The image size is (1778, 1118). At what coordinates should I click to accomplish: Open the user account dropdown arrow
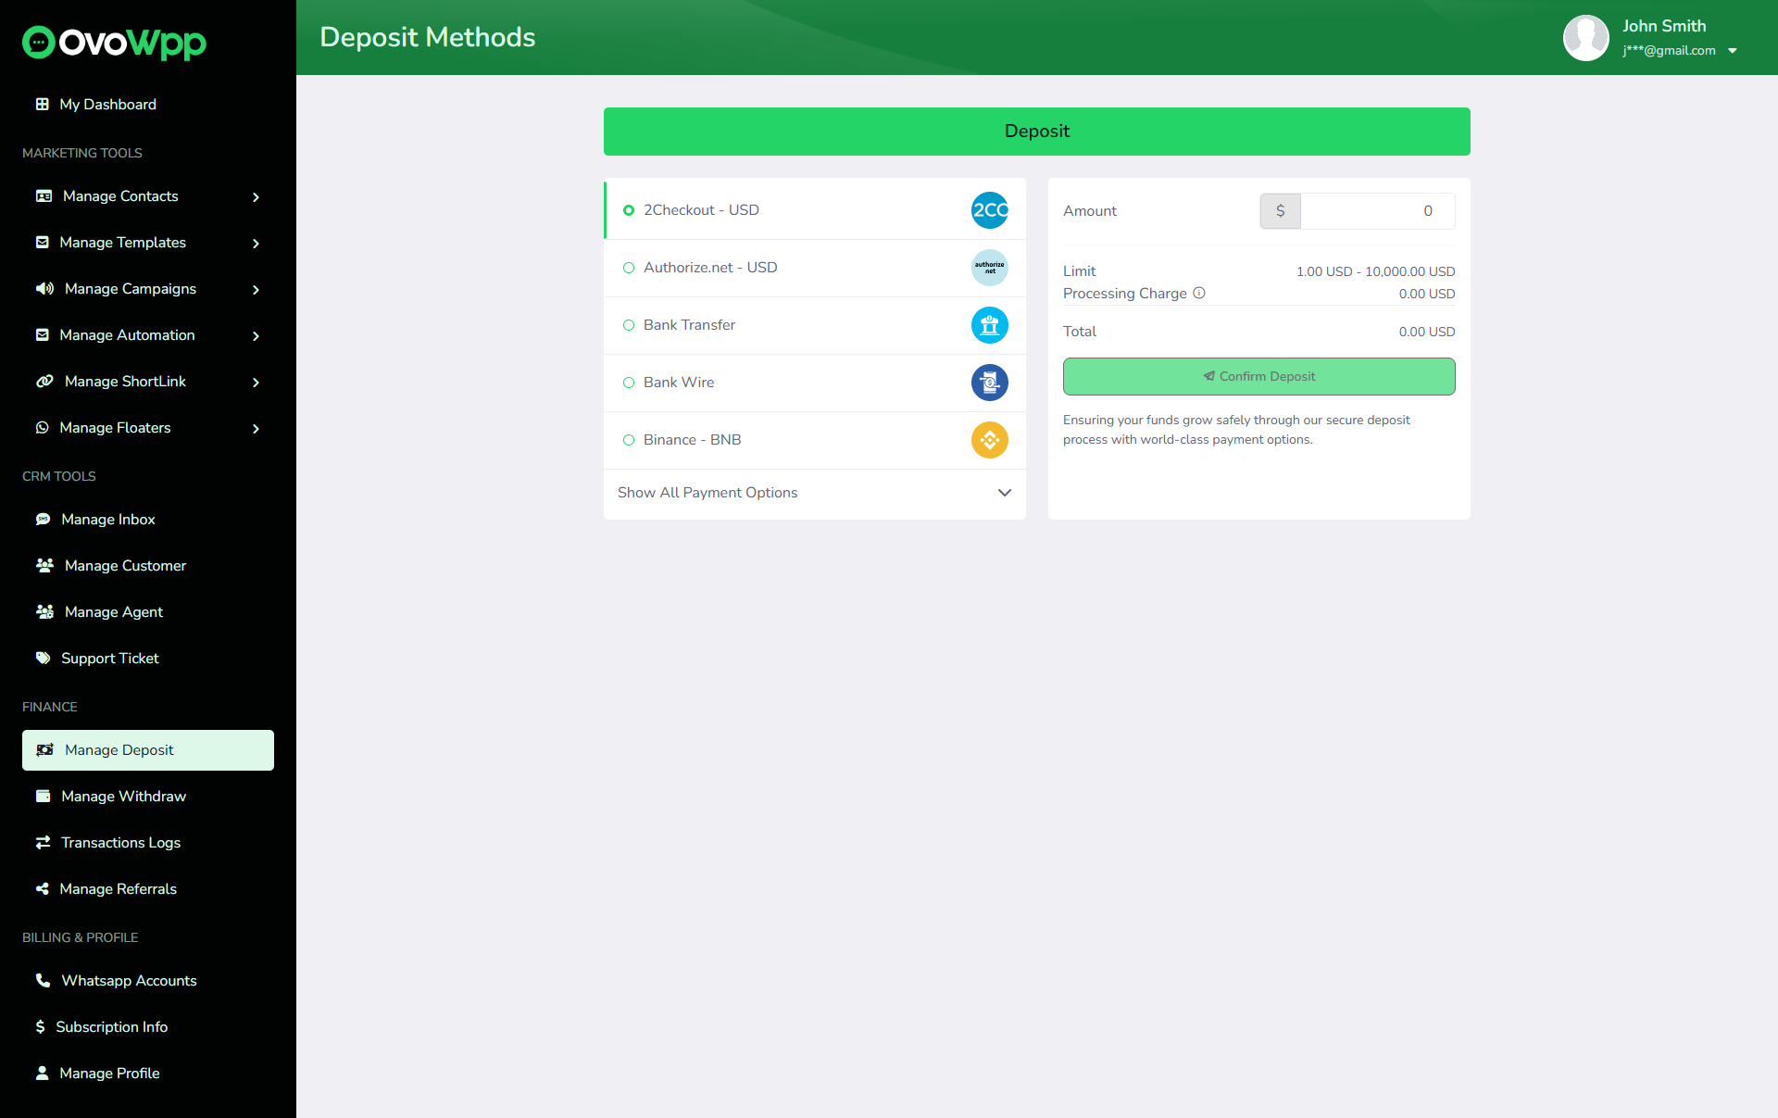click(1733, 51)
